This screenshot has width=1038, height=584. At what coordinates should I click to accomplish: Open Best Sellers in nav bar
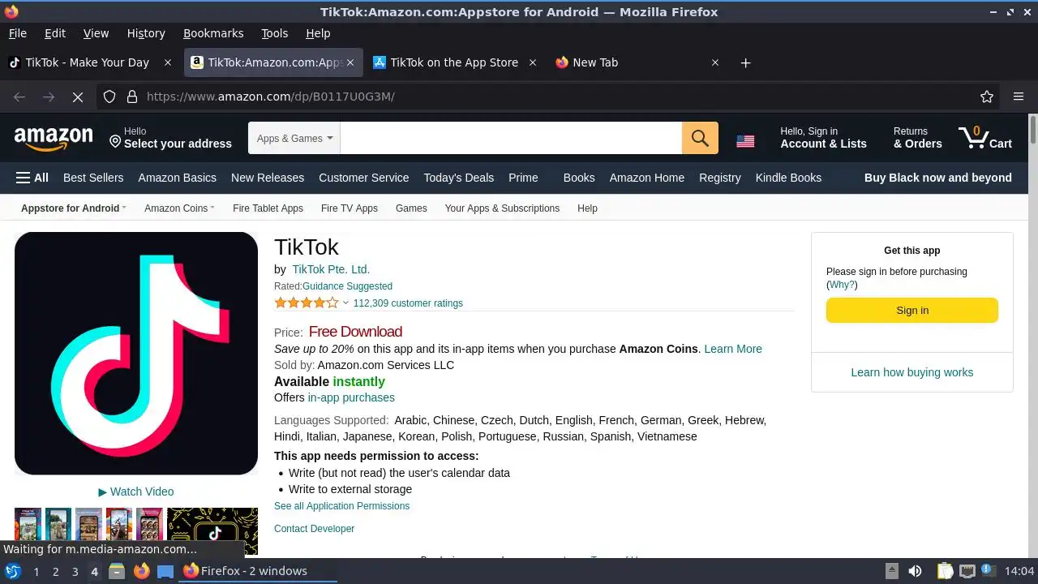pos(93,178)
